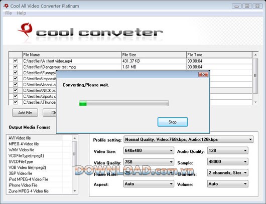This screenshot has height=204, width=266.
Task: Maximize the Cool All Video Converter window
Action: coord(247,7)
